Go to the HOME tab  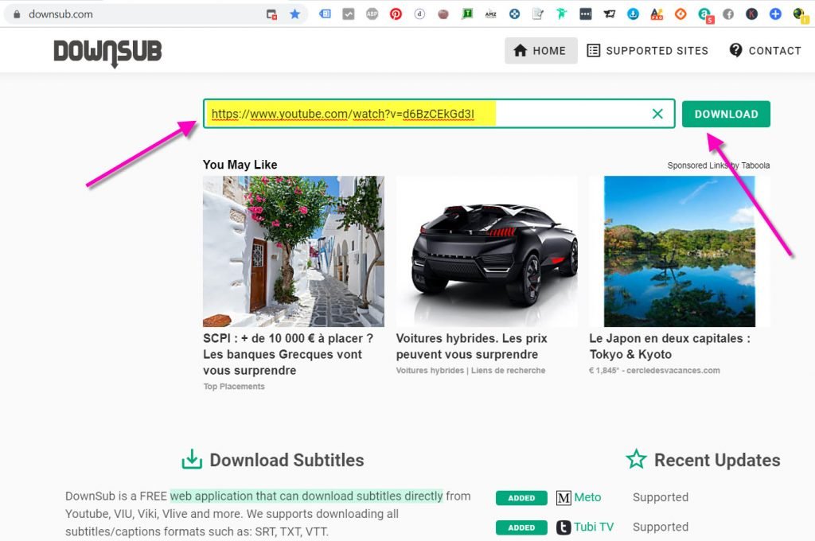click(540, 51)
